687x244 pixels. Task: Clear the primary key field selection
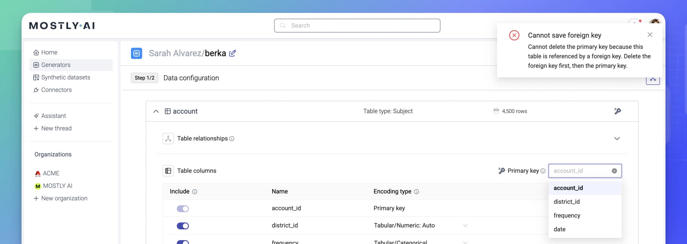point(614,171)
